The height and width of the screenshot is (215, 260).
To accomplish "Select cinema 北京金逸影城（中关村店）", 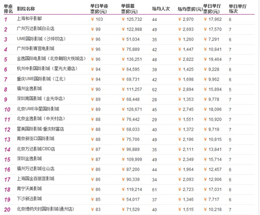I will coord(41,119).
